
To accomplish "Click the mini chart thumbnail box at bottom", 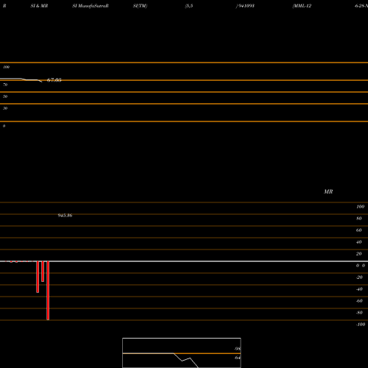I will pos(182,353).
